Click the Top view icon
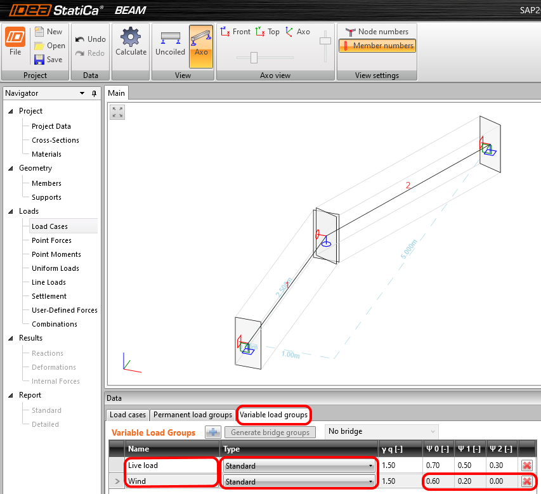 point(267,30)
